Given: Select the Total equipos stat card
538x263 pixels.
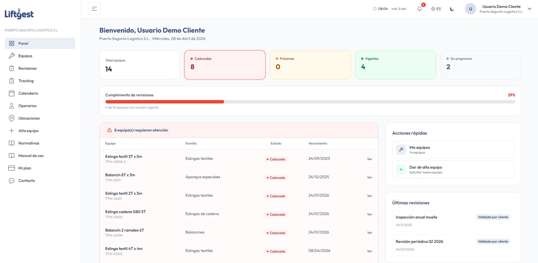Looking at the screenshot, I should [140, 65].
